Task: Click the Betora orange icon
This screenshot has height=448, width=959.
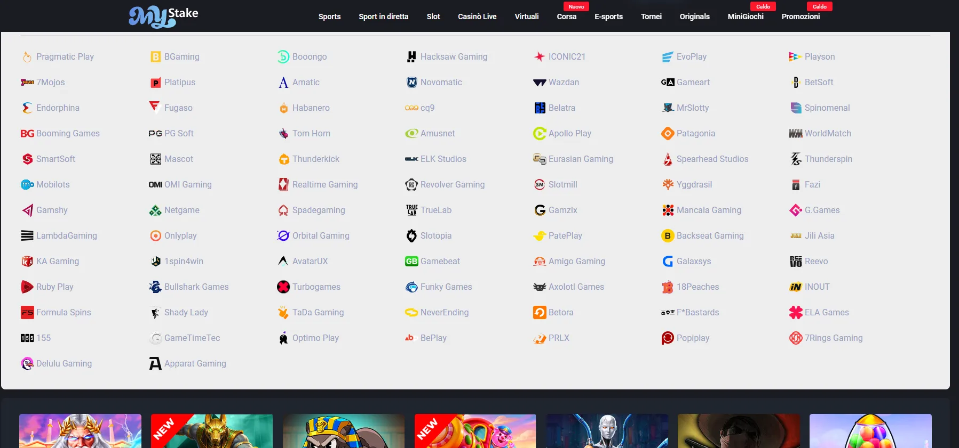Action: pos(540,312)
